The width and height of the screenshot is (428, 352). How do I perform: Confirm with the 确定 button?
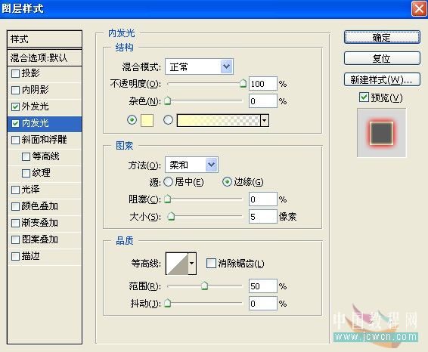tap(382, 37)
